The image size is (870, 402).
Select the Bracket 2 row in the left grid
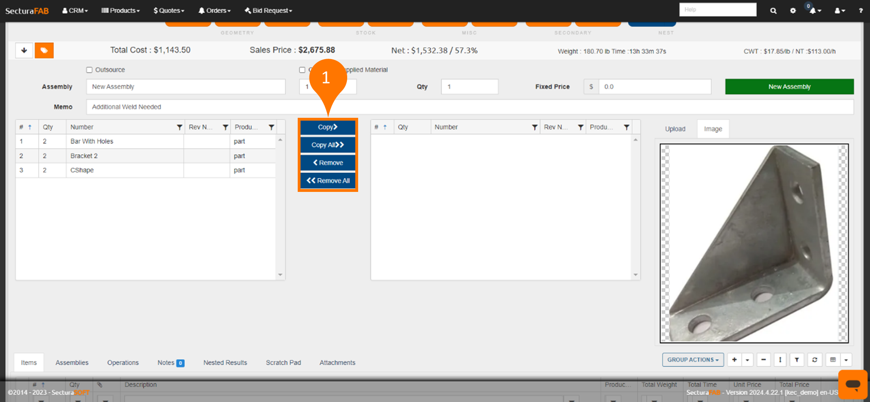tap(122, 156)
